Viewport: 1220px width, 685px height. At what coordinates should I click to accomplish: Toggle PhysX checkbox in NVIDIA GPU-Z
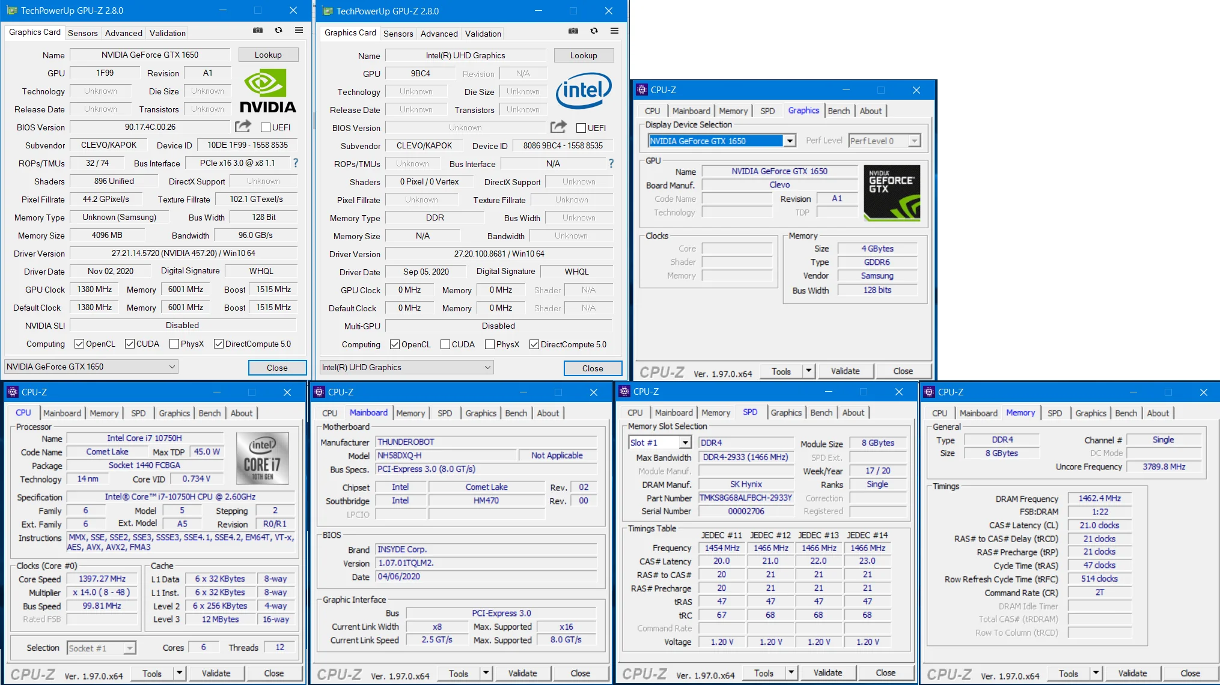click(174, 344)
